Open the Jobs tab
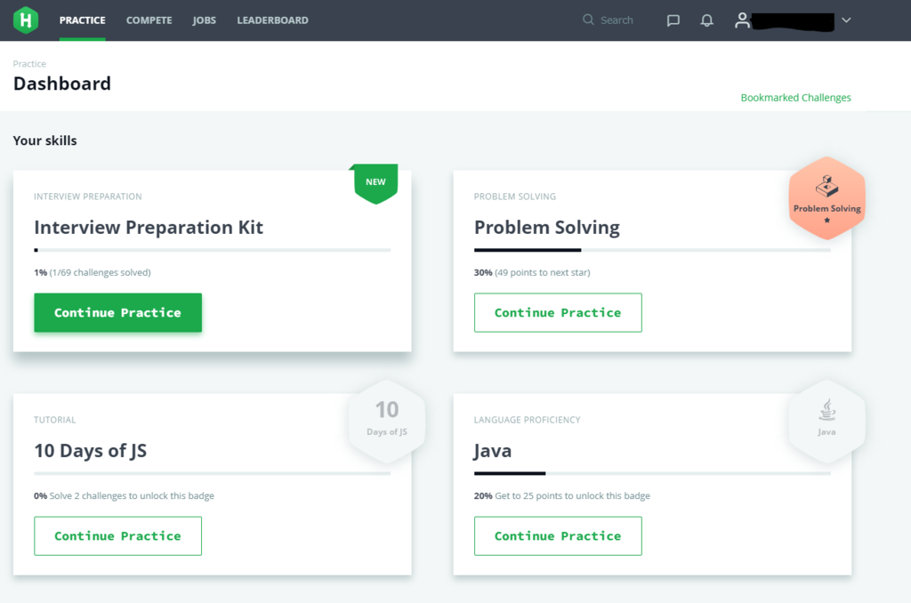Viewport: 911px width, 603px height. 204,20
